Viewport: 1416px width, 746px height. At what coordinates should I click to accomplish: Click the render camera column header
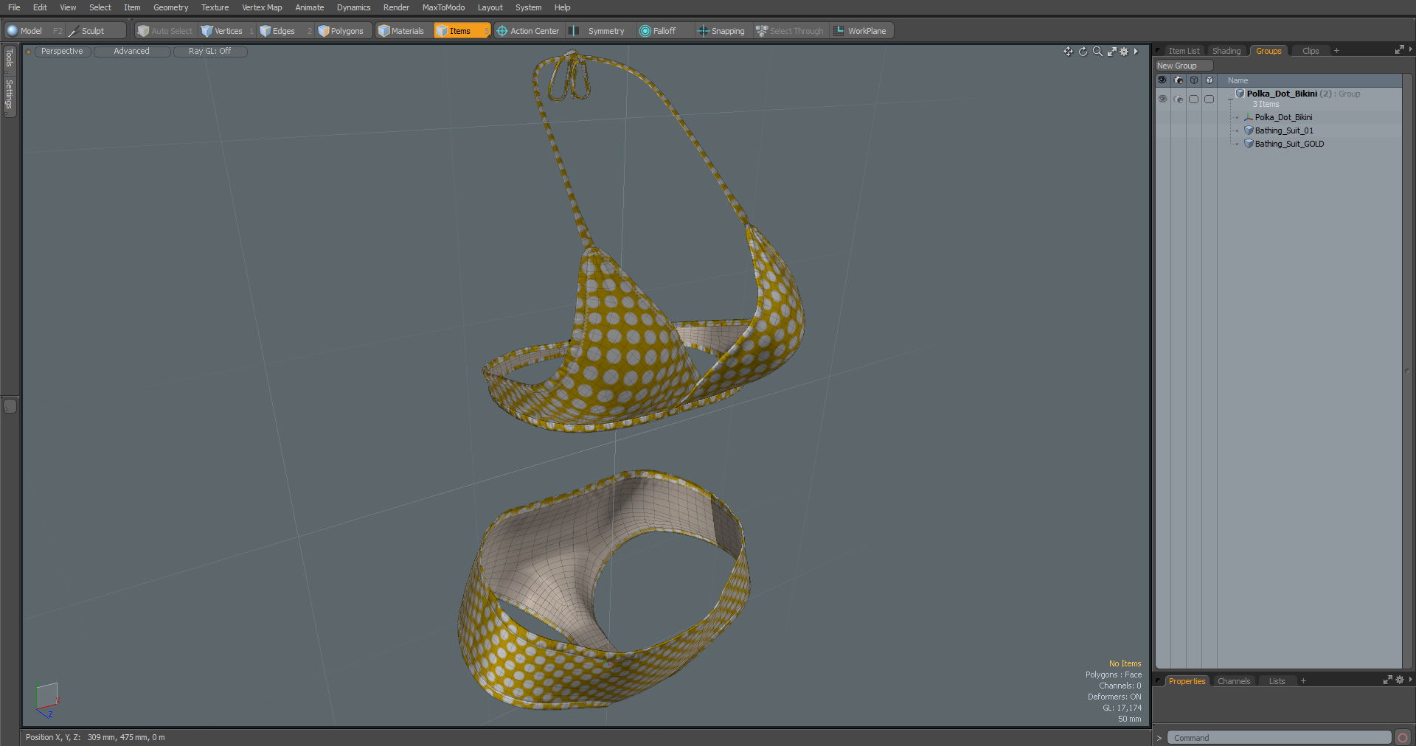pyautogui.click(x=1179, y=80)
